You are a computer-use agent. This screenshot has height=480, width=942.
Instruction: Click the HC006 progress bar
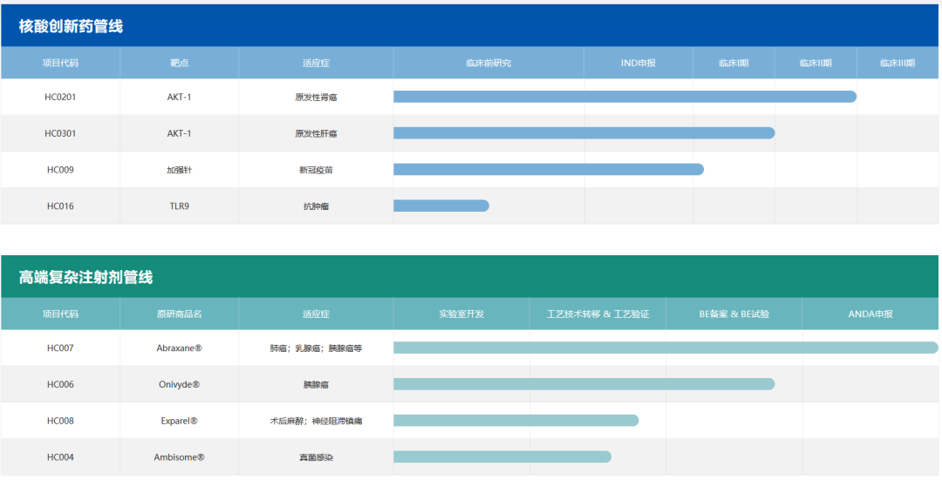click(x=584, y=384)
